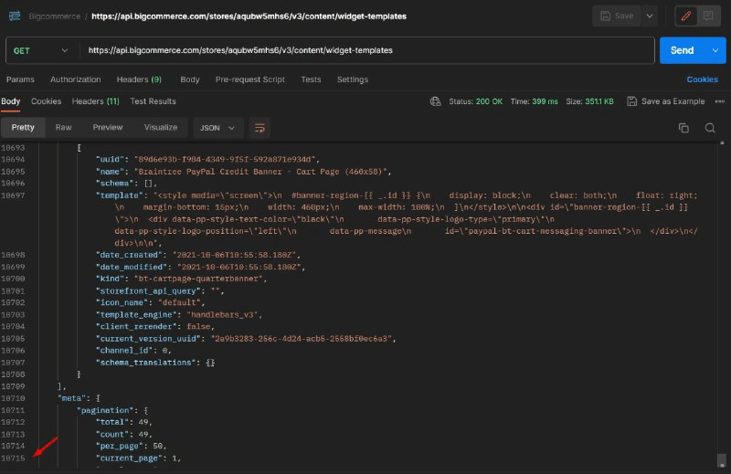Switch to the Test Results tab
The width and height of the screenshot is (731, 474).
tap(153, 101)
